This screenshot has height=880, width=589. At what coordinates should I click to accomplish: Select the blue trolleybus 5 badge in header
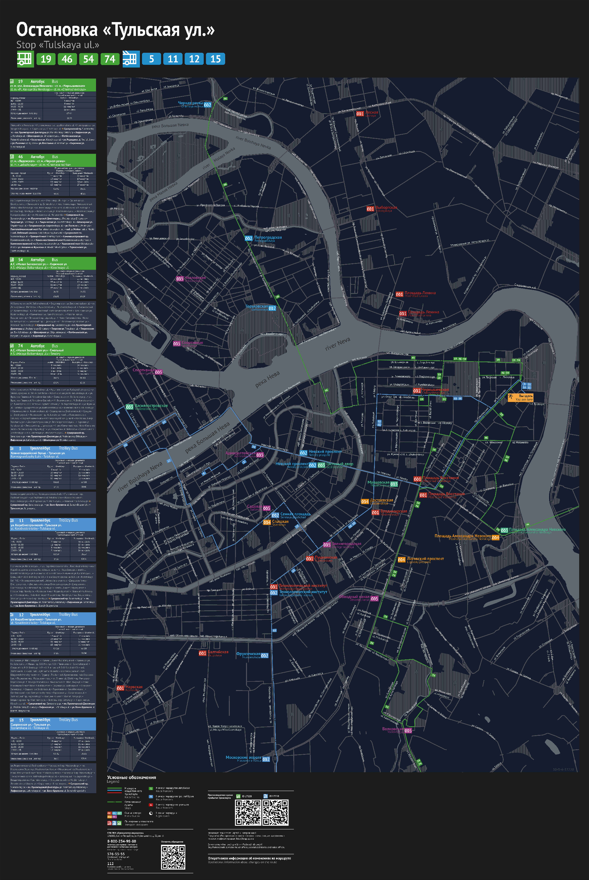click(151, 59)
